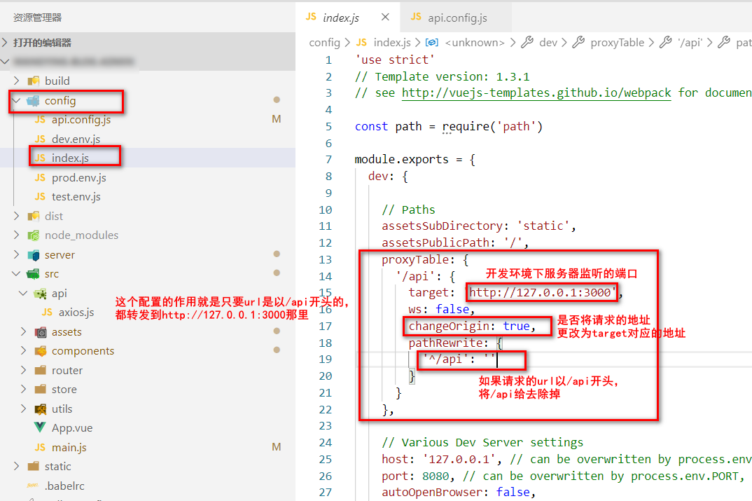
Task: Click the wrench icon before proxyTable breadcrumb
Action: tap(578, 42)
